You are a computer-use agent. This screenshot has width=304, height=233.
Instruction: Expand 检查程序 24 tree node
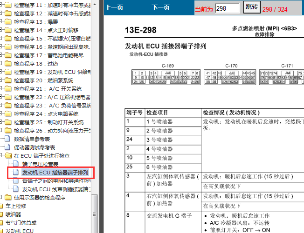tap(1, 113)
